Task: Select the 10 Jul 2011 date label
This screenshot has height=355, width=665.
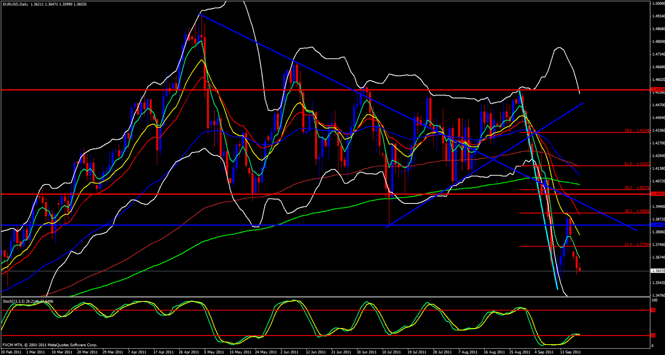Action: tap(392, 352)
